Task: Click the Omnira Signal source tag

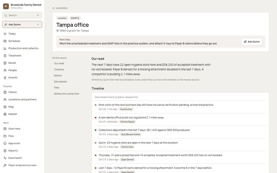Action: (127, 122)
